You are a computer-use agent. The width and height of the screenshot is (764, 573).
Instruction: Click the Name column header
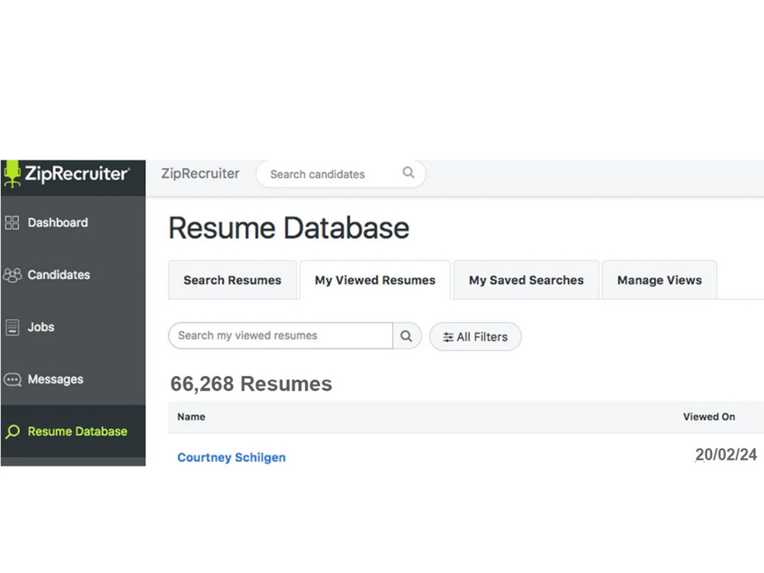pos(191,417)
